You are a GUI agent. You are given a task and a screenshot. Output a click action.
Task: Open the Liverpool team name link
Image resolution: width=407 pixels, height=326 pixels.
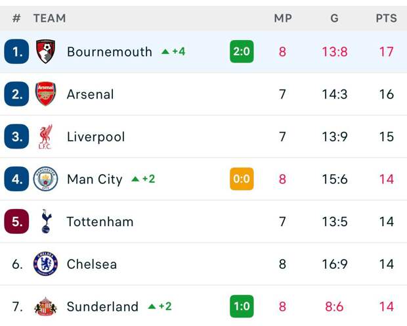pos(95,137)
